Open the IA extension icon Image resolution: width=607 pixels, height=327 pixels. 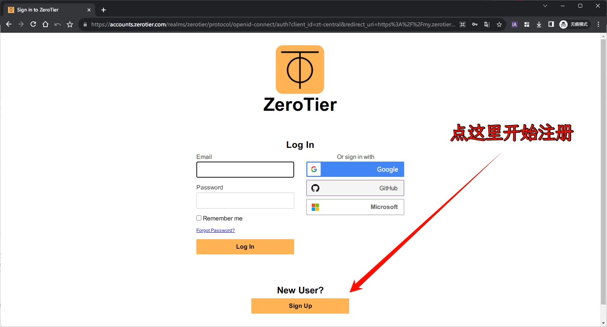[x=515, y=24]
